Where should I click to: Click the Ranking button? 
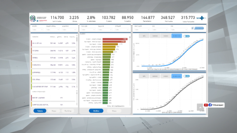coord(68,111)
